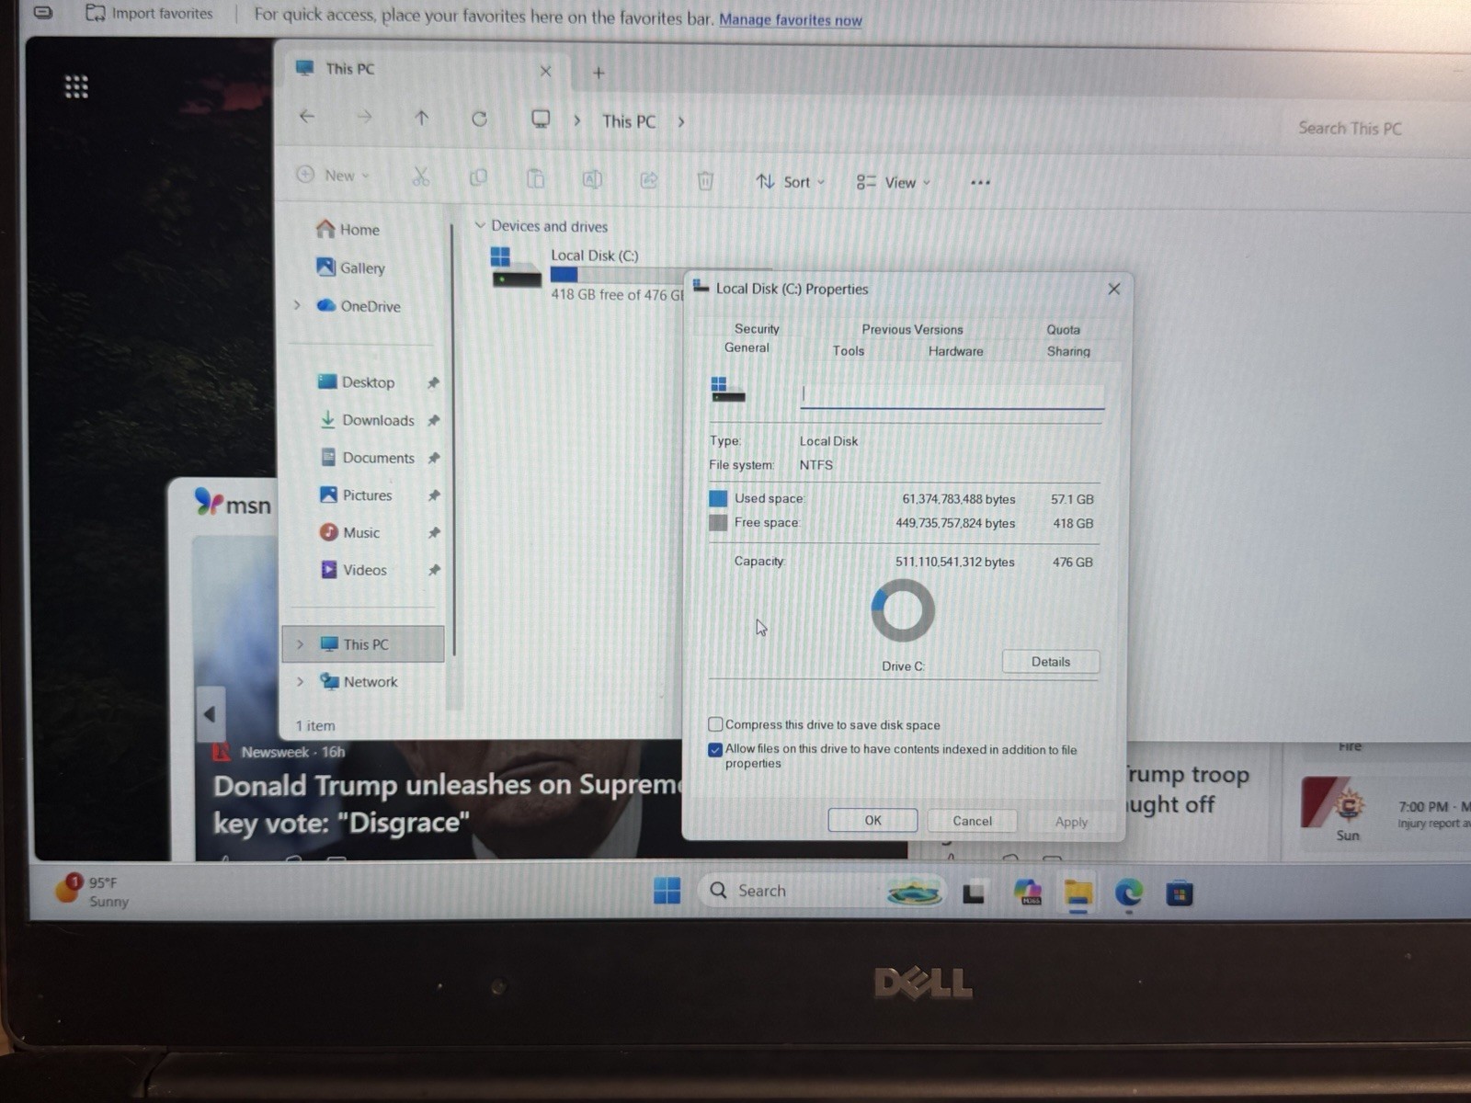1471x1103 pixels.
Task: Close the Local Disk (C:) Properties dialog
Action: click(1113, 289)
